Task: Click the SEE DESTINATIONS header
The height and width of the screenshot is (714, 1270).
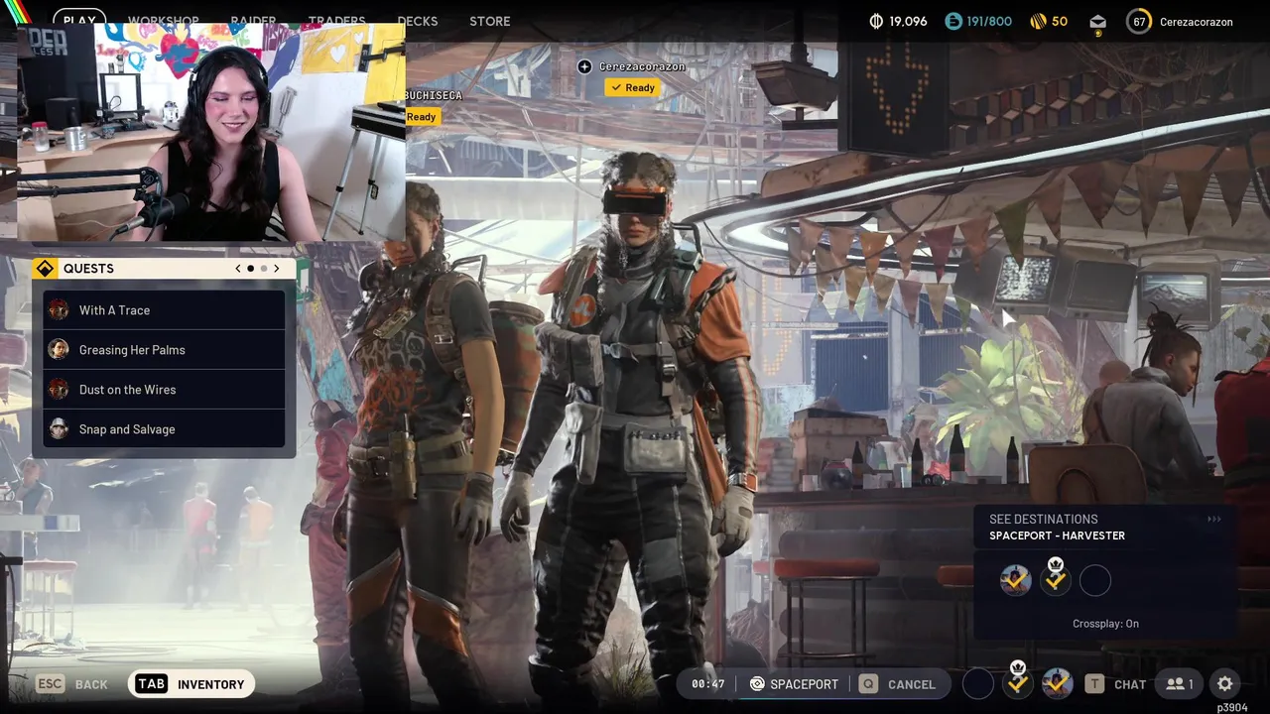Action: 1043,519
